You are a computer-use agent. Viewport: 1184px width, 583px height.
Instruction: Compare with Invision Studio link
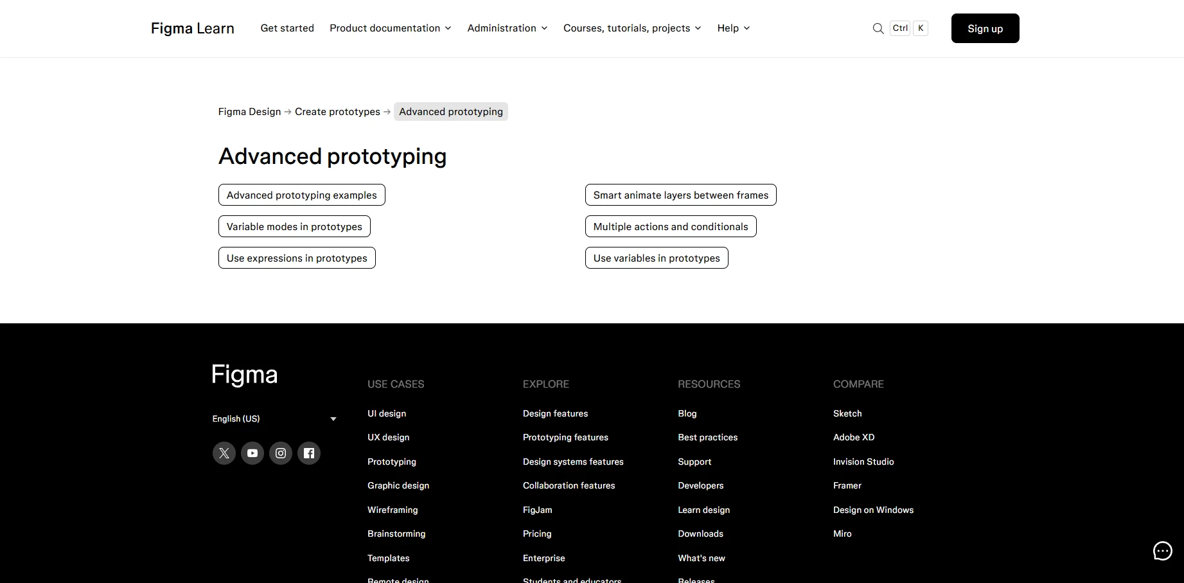click(863, 462)
